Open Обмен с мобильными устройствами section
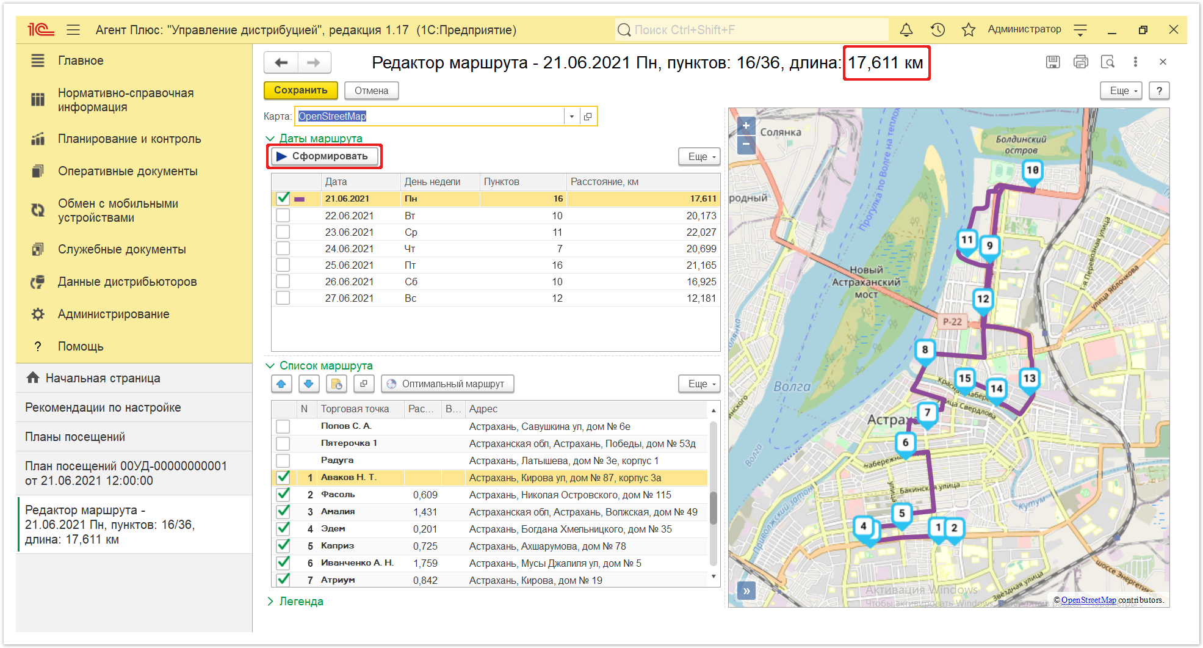 118,211
